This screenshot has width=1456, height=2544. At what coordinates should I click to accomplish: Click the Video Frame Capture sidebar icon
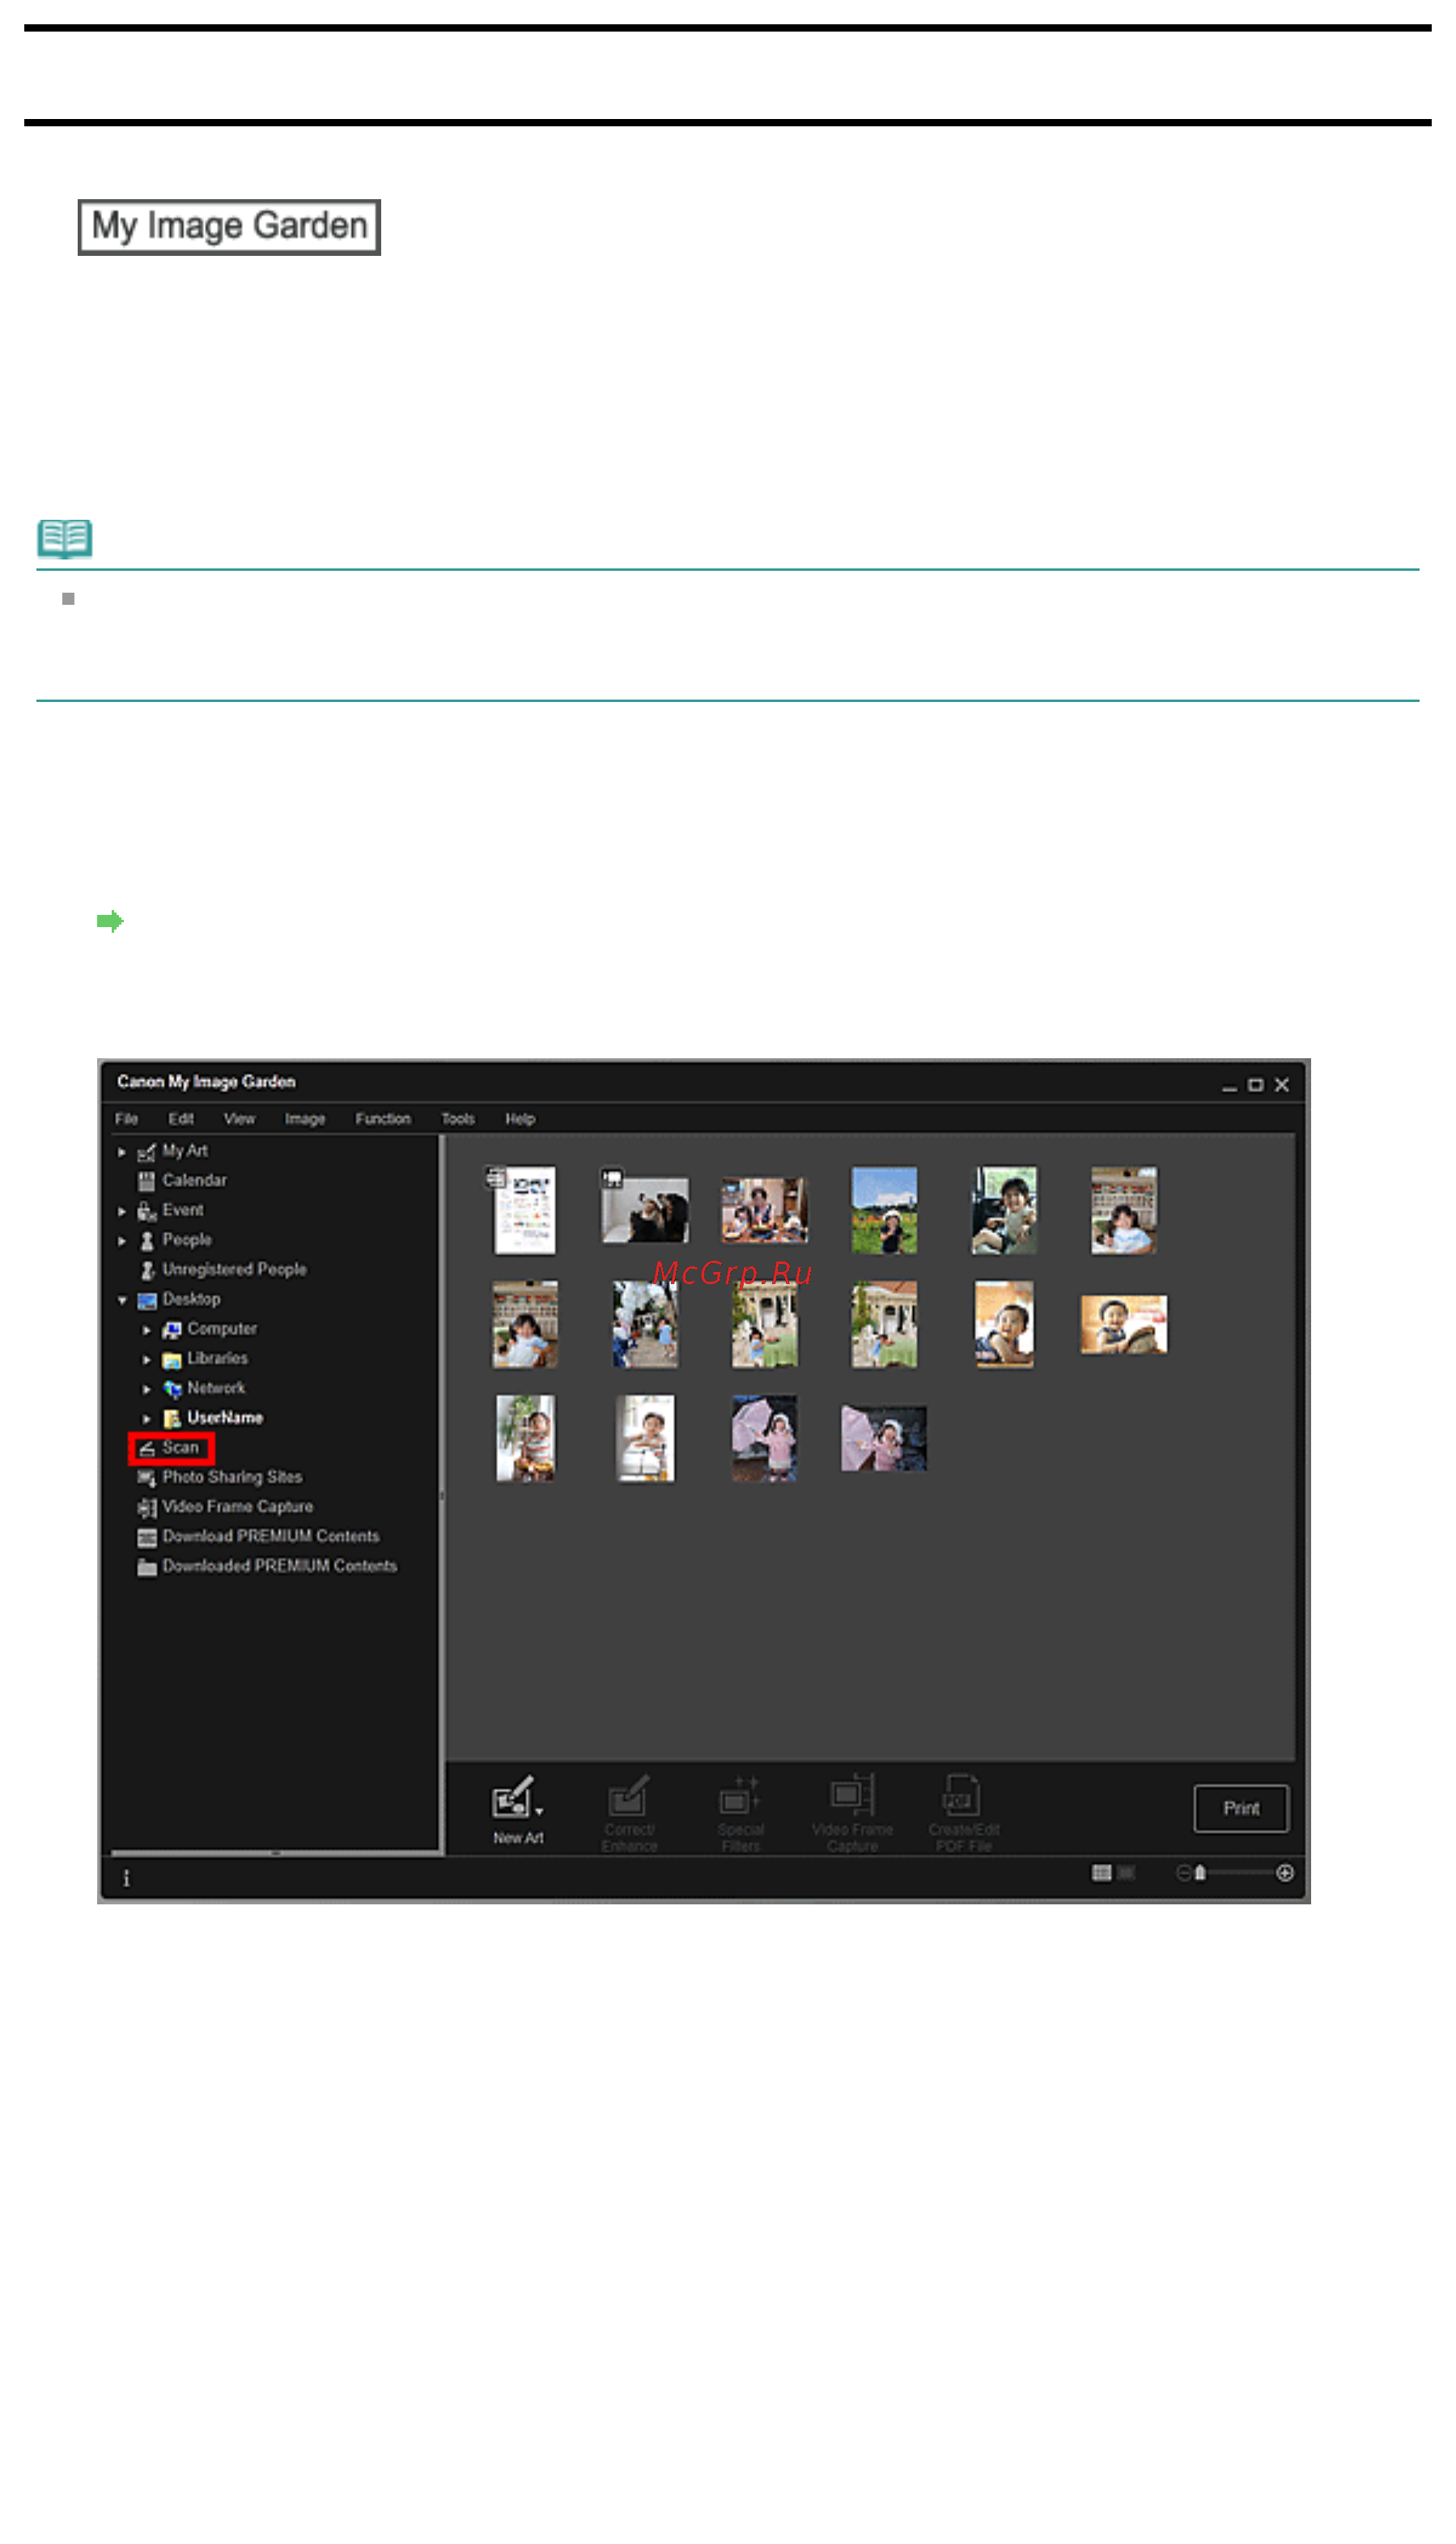click(x=147, y=1508)
